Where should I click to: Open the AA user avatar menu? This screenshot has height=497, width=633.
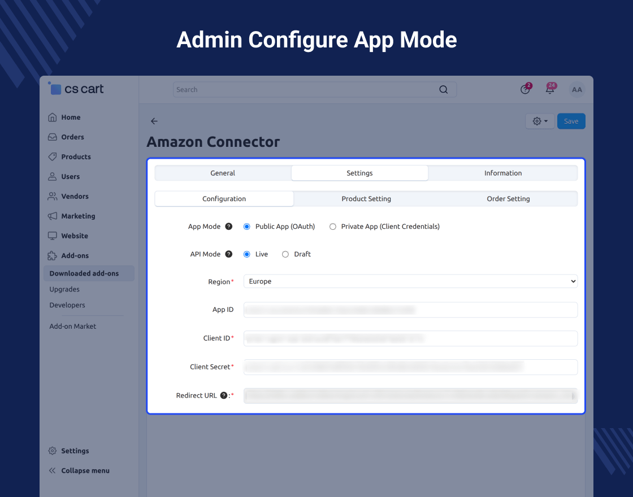pyautogui.click(x=577, y=90)
